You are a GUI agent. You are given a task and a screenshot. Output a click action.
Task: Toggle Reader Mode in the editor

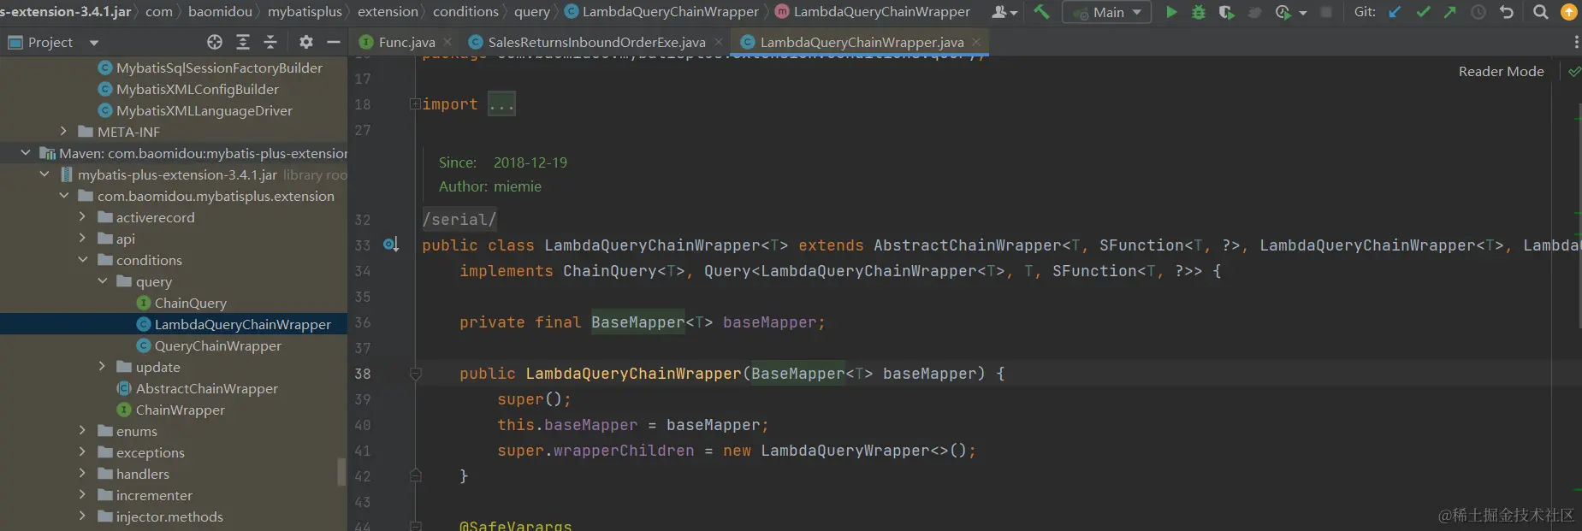pyautogui.click(x=1501, y=72)
